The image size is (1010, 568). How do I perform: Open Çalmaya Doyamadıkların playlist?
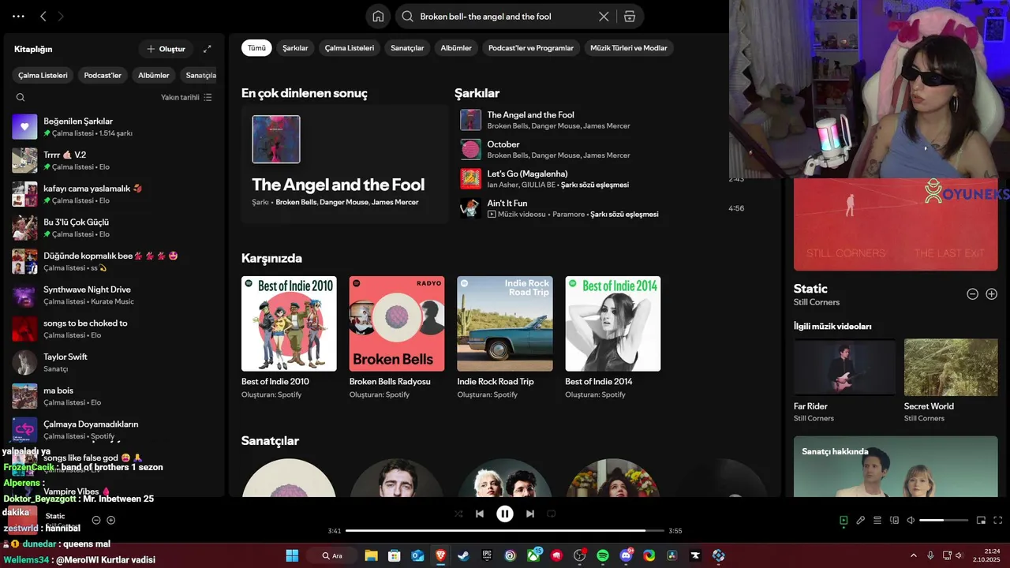pyautogui.click(x=114, y=429)
